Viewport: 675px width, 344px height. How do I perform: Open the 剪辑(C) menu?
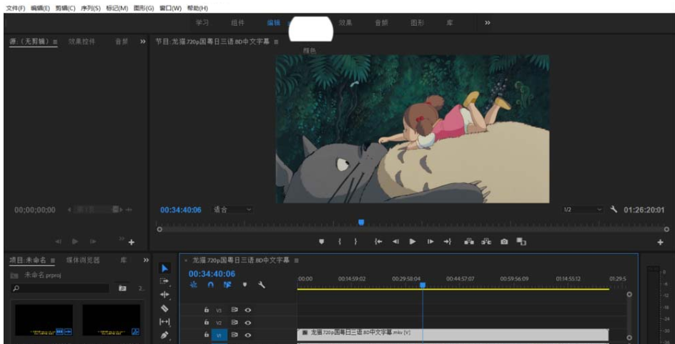click(65, 8)
